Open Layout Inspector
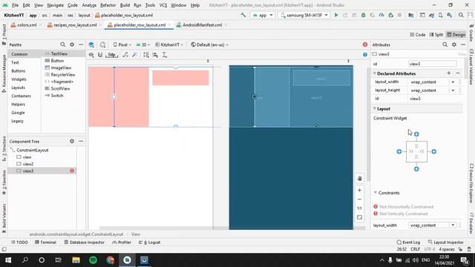 point(445,243)
